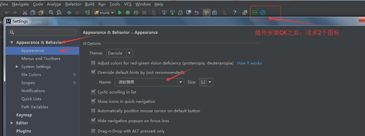The width and height of the screenshot is (365, 136).
Task: Navigate Back with the blue left arrow
Action: coord(69,13)
